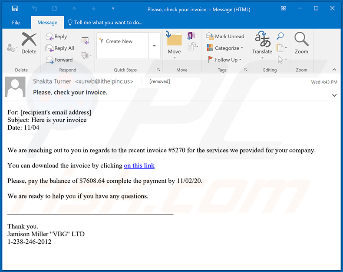Click the sender's avatar picture
Viewport: 343px width, 272px height.
click(15, 87)
